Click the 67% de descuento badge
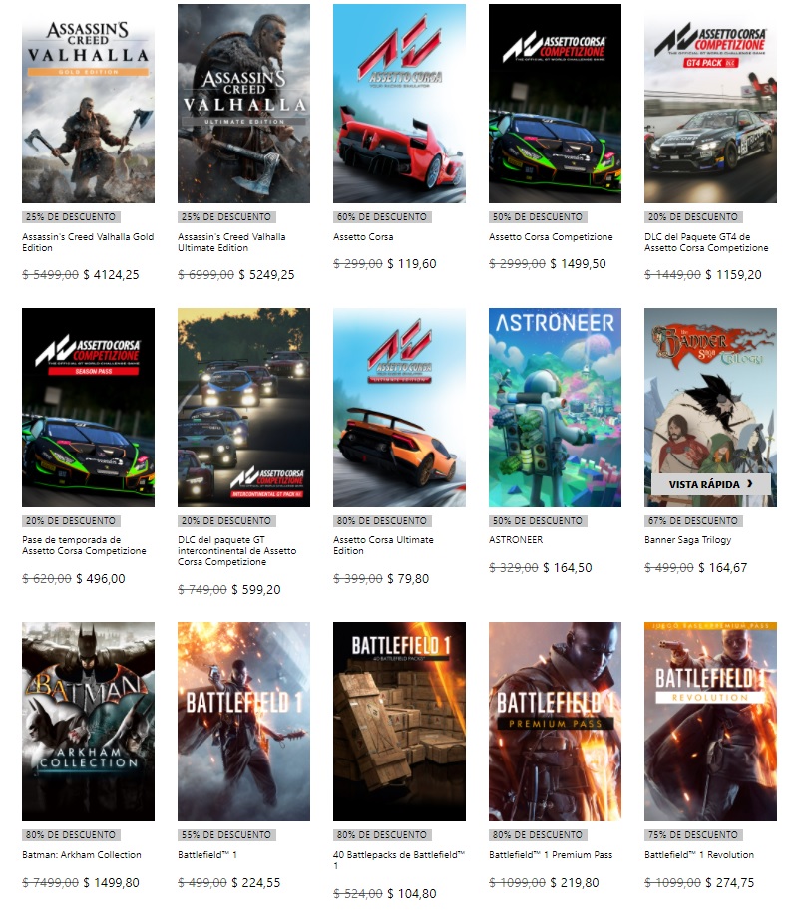Screen dimensions: 805x912 coord(693,520)
